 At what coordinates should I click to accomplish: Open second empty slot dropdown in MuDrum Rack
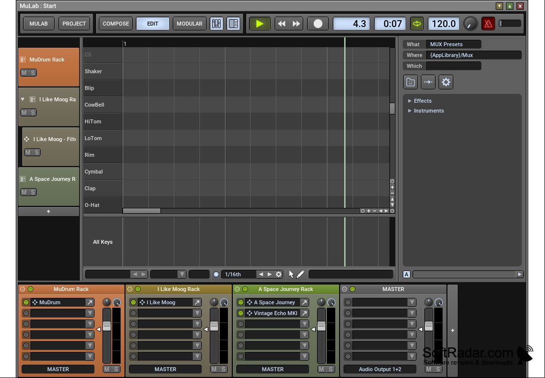[90, 324]
